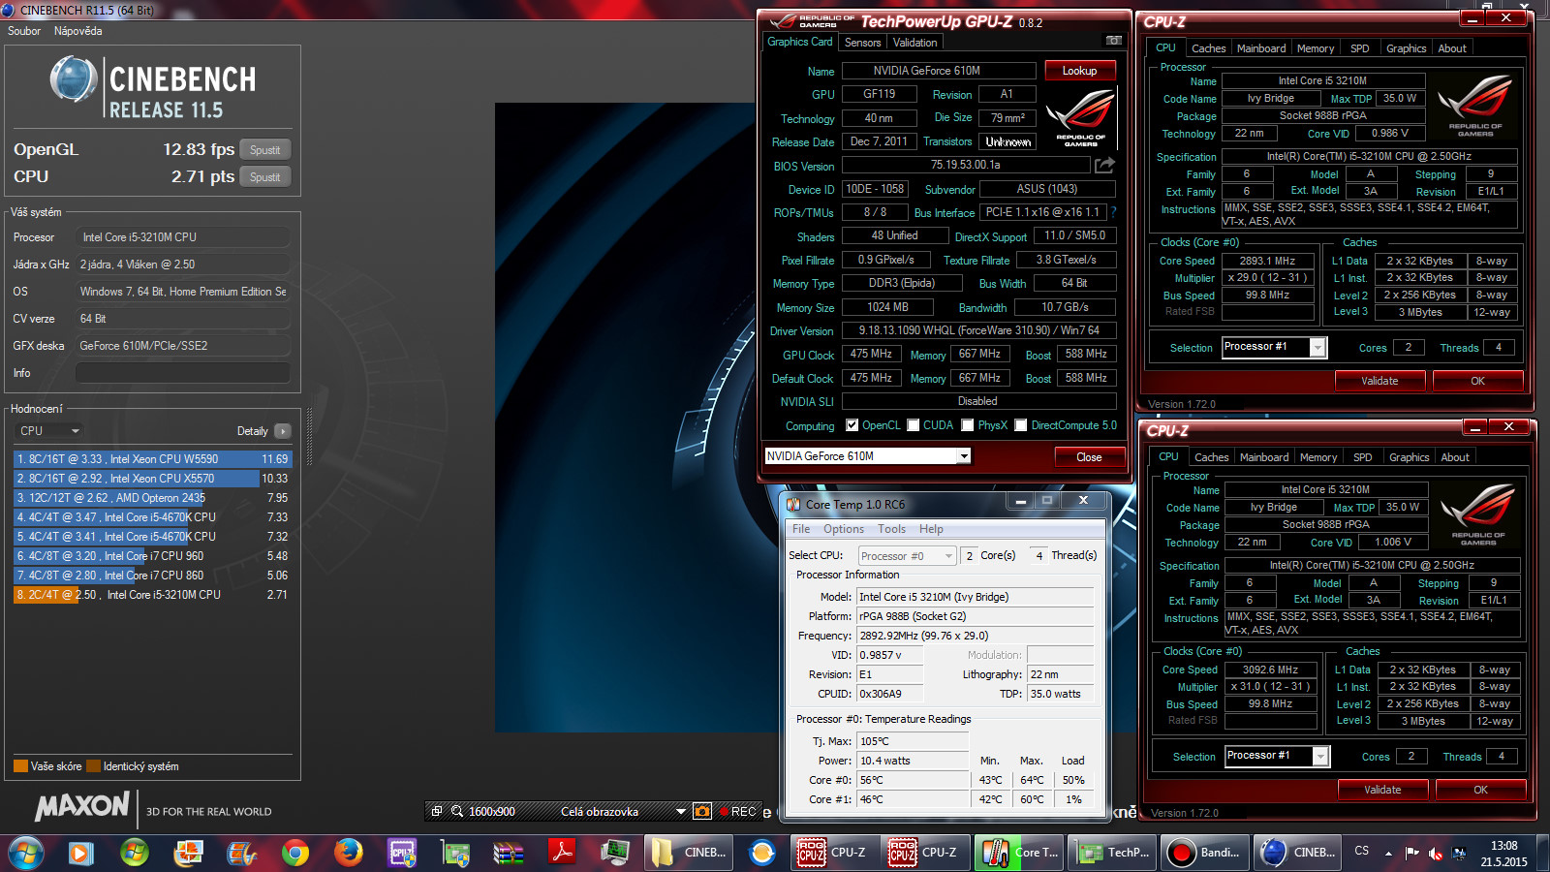Click OK in the lower CPU-Z window

click(1480, 790)
